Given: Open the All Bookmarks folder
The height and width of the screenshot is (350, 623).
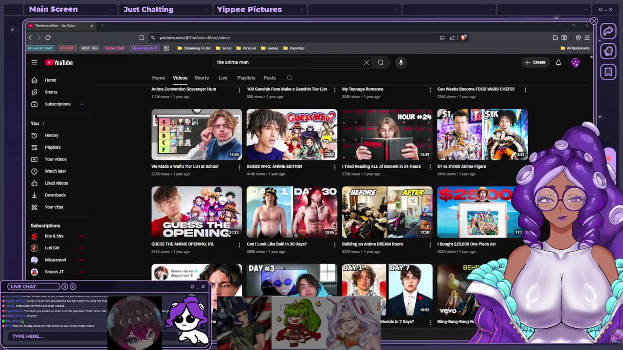Looking at the screenshot, I should tap(575, 48).
